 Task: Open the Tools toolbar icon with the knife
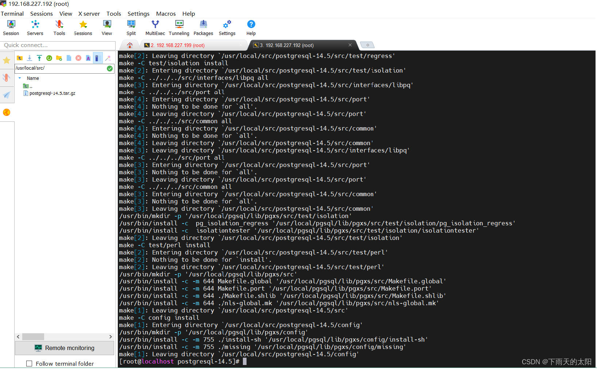coord(59,28)
